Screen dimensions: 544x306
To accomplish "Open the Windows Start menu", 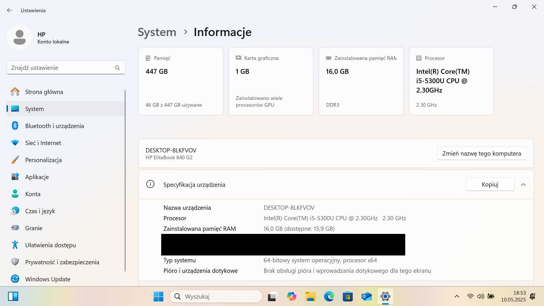I will click(x=158, y=297).
